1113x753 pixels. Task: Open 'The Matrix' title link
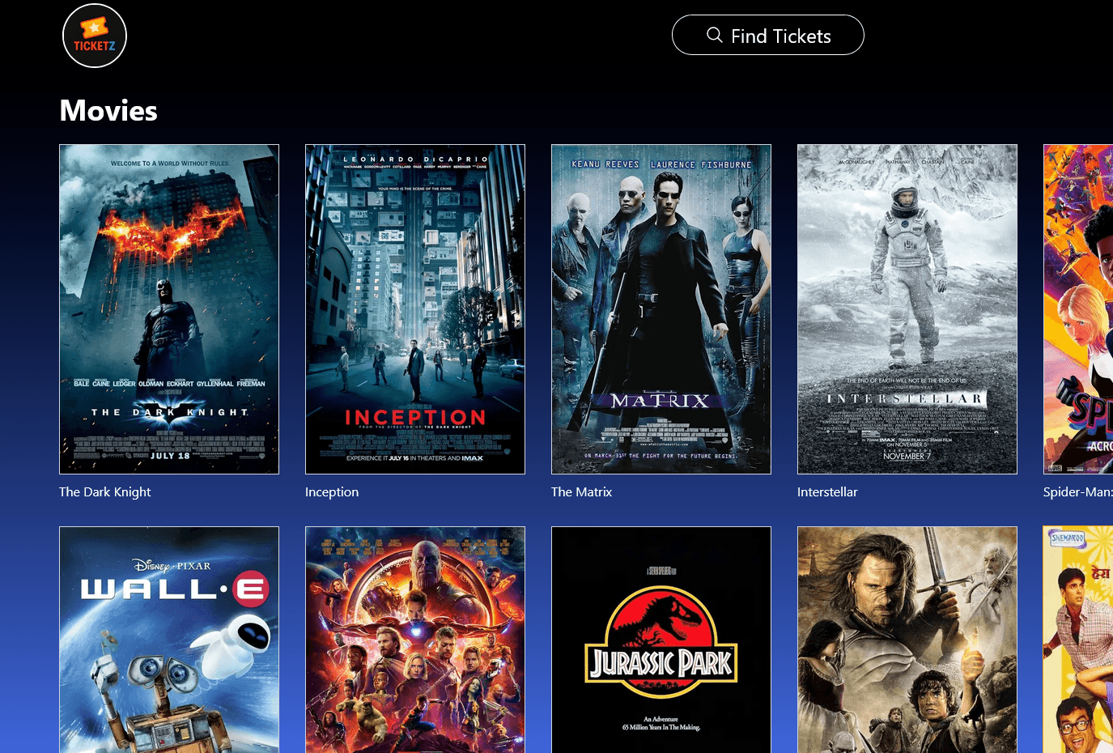click(x=581, y=492)
